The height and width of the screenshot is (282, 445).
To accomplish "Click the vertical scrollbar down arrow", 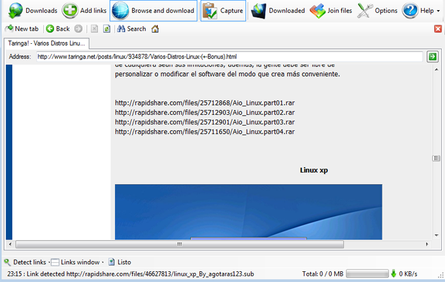I will (437, 235).
